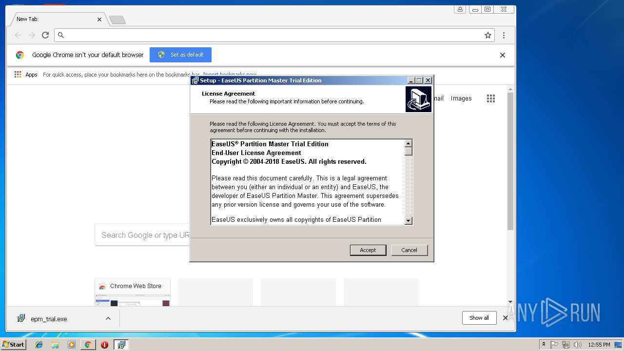
Task: Open Apps shortcut in bookmarks bar
Action: pos(26,75)
